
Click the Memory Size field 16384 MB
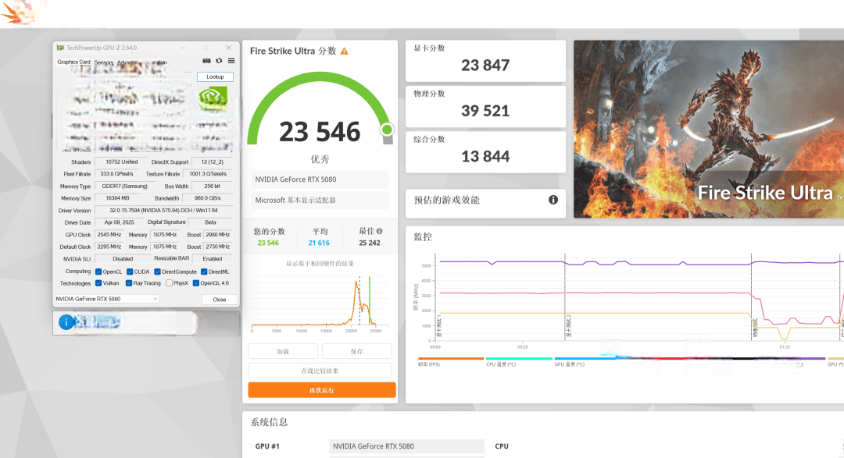[x=118, y=198]
